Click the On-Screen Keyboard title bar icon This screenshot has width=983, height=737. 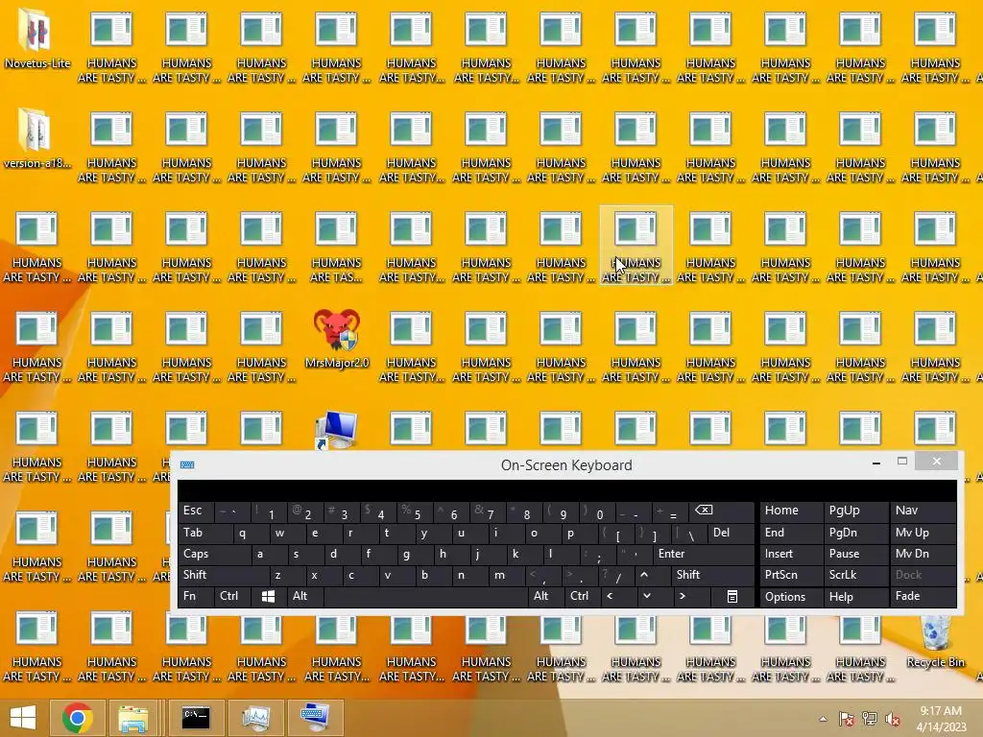(x=187, y=464)
